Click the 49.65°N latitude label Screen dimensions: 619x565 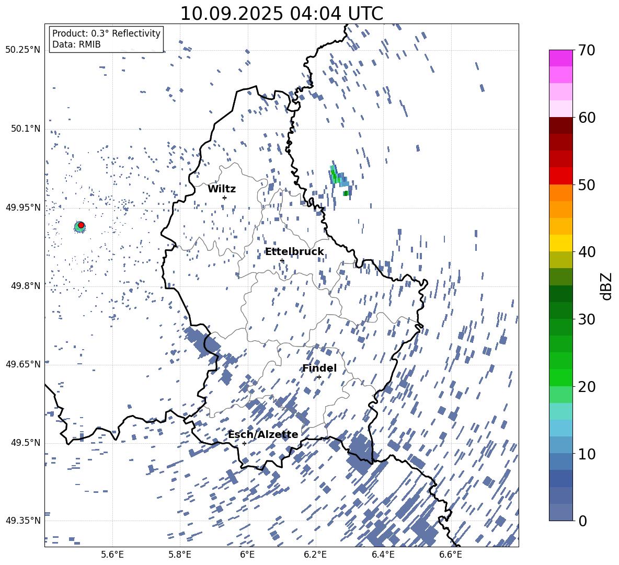point(23,364)
